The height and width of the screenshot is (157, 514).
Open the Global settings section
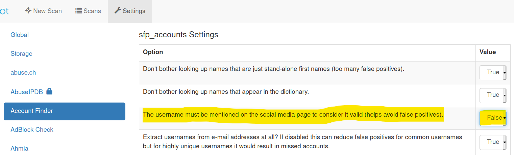(20, 35)
